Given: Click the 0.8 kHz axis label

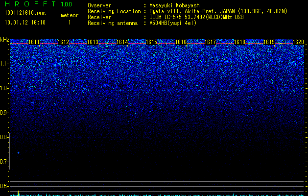Looking at the screenshot, I should (3, 137).
